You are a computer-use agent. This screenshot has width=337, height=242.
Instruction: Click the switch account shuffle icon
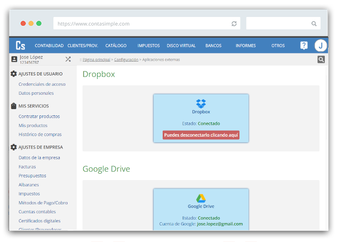tap(68, 59)
